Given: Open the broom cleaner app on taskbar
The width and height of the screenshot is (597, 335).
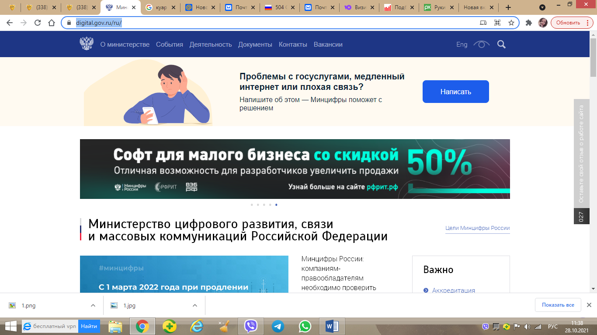Looking at the screenshot, I should (224, 326).
